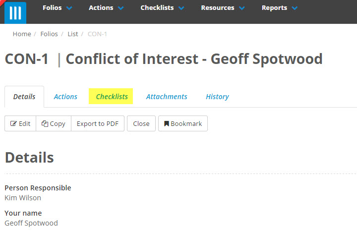The width and height of the screenshot is (357, 232).
Task: Select the Details tab
Action: (24, 97)
